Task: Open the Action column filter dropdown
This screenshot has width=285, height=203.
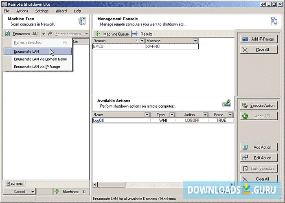Action: (x=205, y=115)
